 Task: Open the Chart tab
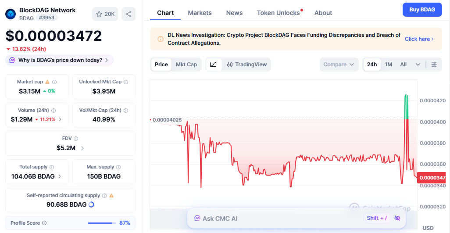[x=165, y=13]
